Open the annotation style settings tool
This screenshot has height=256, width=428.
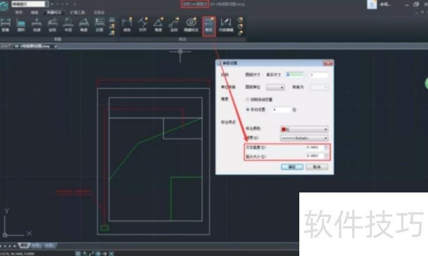[209, 25]
